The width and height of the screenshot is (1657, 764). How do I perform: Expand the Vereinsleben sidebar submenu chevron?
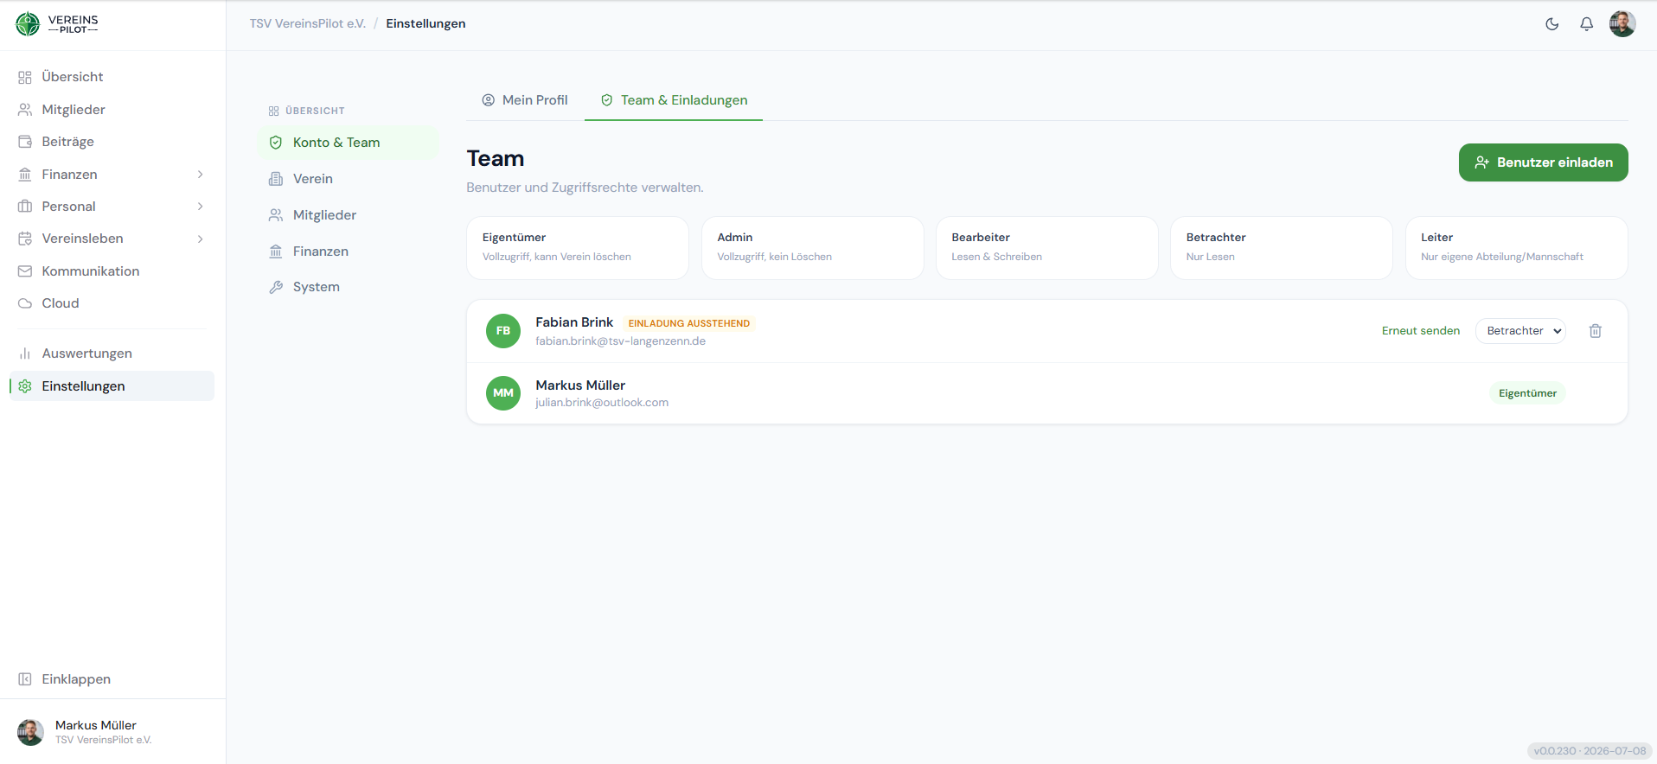(201, 239)
